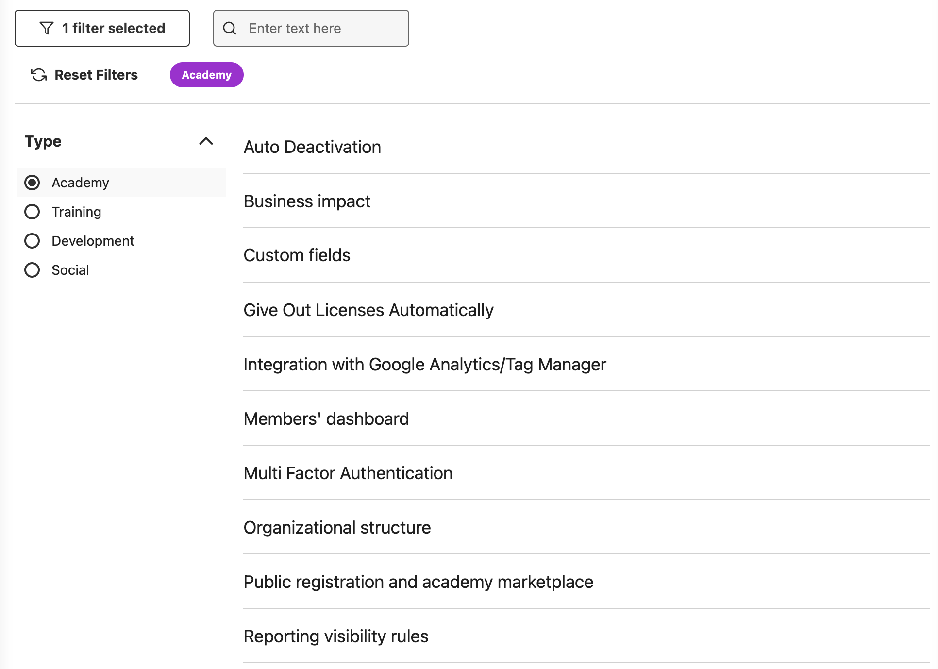938x669 pixels.
Task: Select the Social radio button
Action: coord(32,270)
